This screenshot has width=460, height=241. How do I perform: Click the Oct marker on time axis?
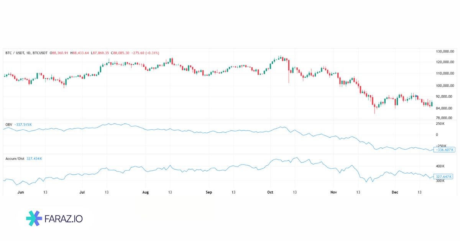click(x=270, y=192)
